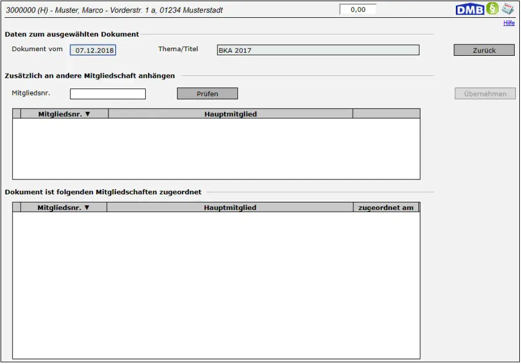Click the DMB logo icon
Viewport: 521px width, 364px height.
470,10
